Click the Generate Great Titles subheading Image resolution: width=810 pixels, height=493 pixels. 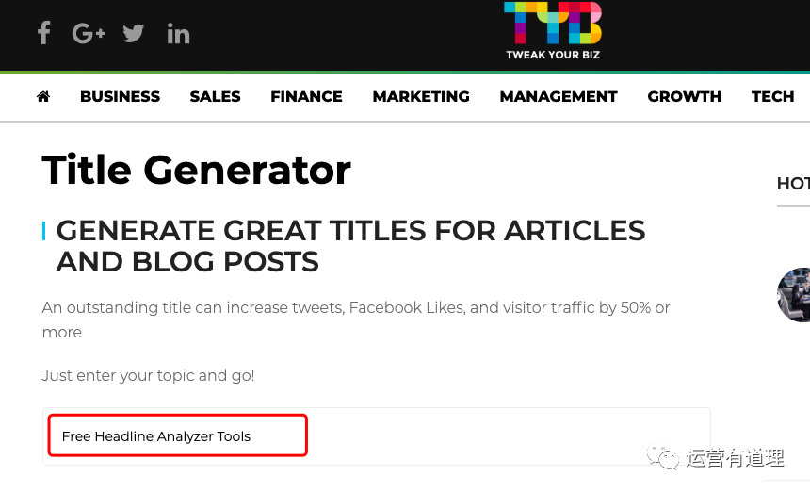click(x=350, y=246)
